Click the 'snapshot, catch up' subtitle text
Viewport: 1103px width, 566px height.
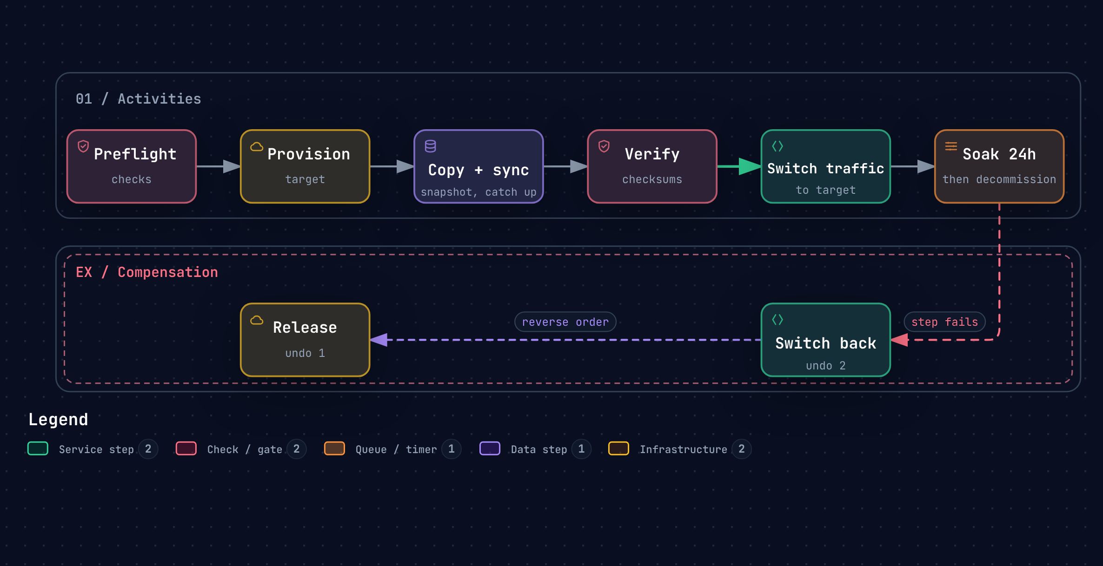[x=478, y=192]
